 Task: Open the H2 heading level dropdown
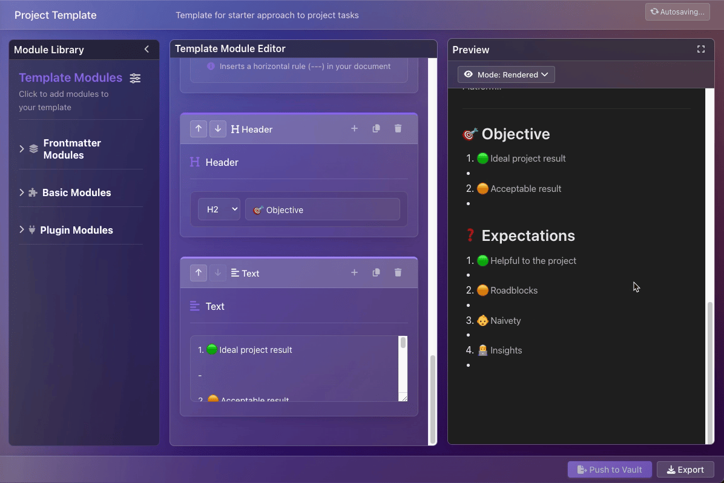[x=219, y=209]
